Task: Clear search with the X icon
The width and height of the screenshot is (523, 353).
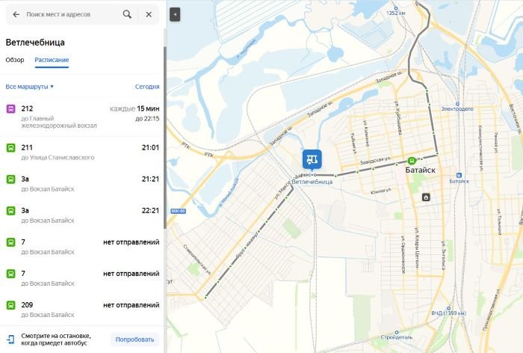Action: (149, 14)
